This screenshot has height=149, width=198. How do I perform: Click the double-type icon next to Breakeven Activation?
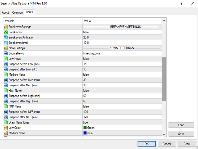(x=6, y=38)
